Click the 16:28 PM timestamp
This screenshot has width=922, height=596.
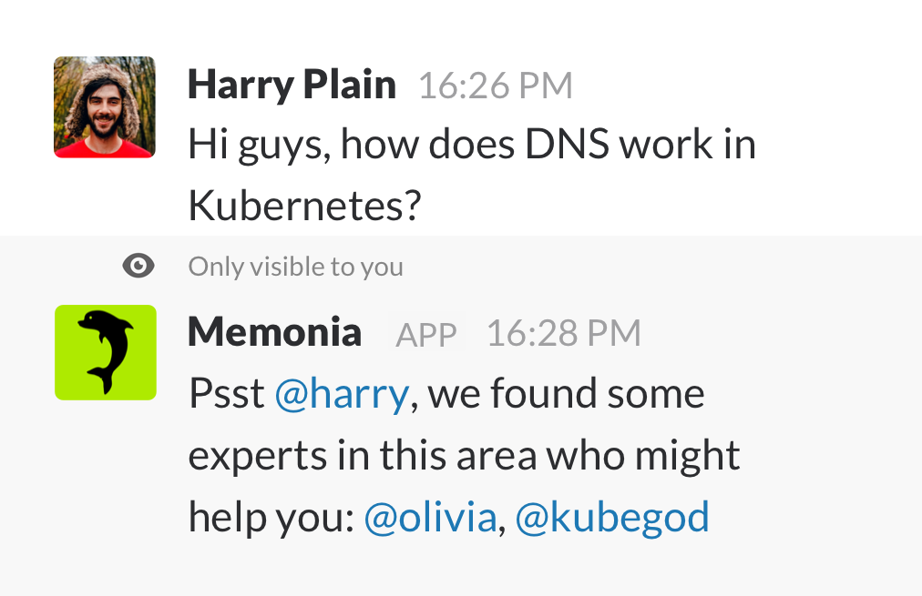563,333
